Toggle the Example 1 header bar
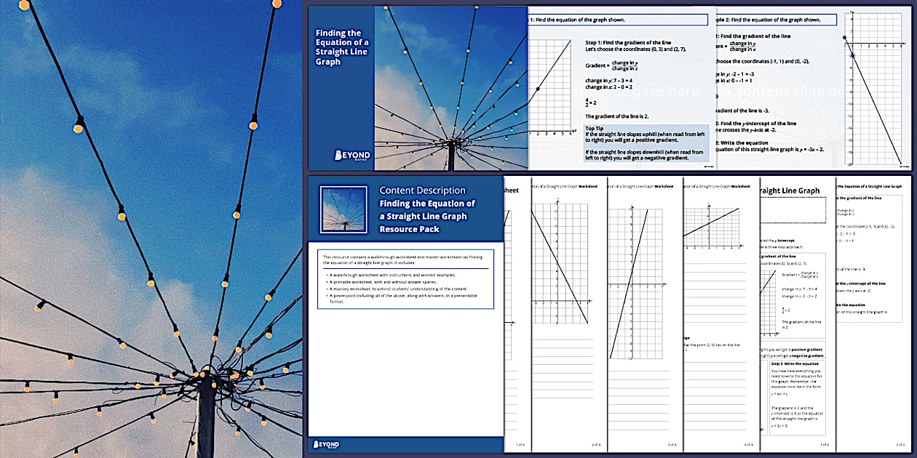 click(x=618, y=19)
